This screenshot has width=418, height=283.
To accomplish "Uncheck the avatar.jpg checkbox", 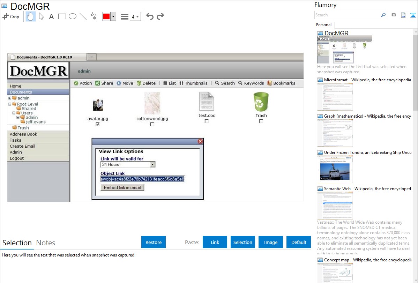I will tap(98, 124).
